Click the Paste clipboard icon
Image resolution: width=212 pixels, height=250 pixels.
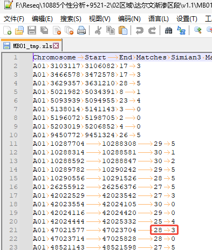coord(123,30)
